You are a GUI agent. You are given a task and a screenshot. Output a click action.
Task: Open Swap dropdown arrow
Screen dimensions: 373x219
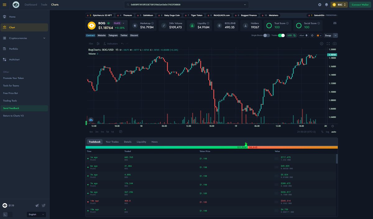point(335,35)
